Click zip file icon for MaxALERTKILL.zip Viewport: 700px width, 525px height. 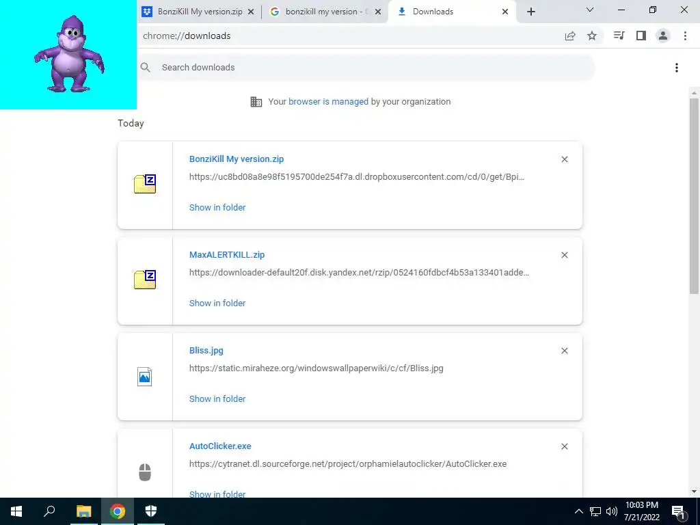click(x=145, y=280)
